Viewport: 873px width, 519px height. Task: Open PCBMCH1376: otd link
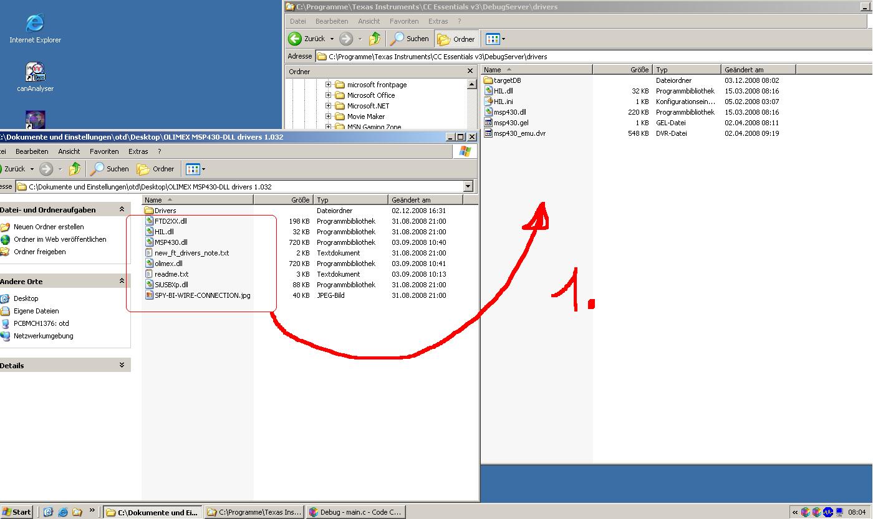click(41, 323)
